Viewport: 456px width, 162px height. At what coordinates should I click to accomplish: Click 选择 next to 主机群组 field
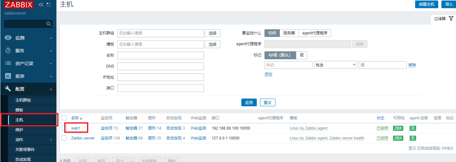click(x=212, y=33)
